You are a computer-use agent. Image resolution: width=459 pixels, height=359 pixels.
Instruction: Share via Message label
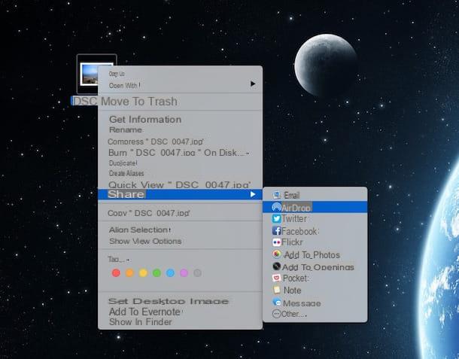[302, 303]
